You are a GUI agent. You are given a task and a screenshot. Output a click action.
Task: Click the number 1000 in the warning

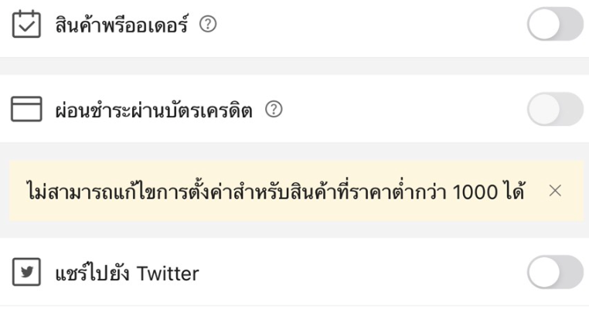pos(475,192)
